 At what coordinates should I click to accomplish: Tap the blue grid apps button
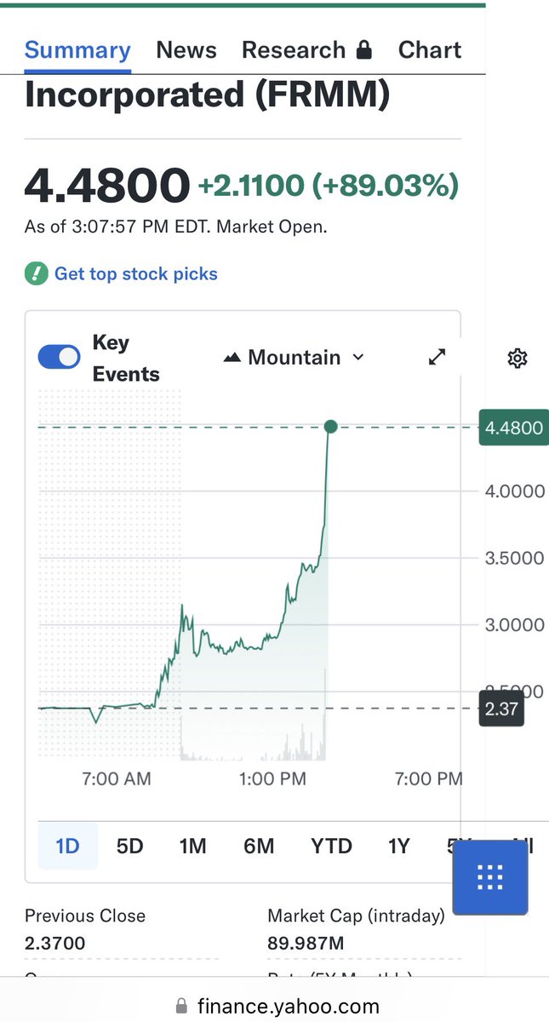[x=490, y=876]
